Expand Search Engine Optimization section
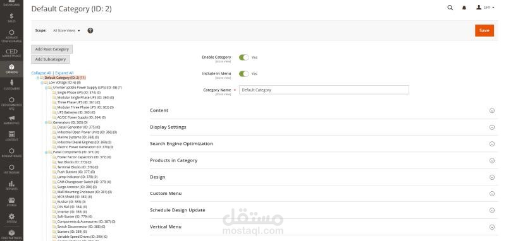This screenshot has width=506, height=241. pos(324,144)
